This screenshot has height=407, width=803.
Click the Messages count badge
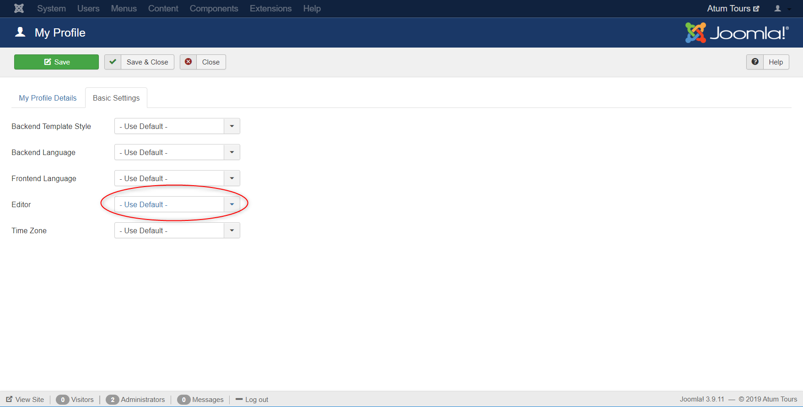click(x=184, y=400)
